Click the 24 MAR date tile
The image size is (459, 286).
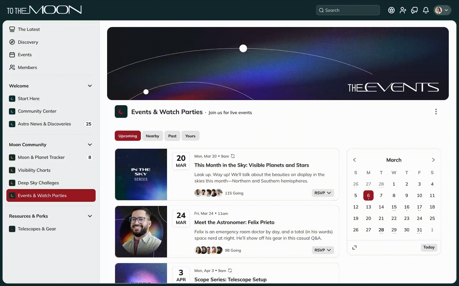click(x=181, y=218)
